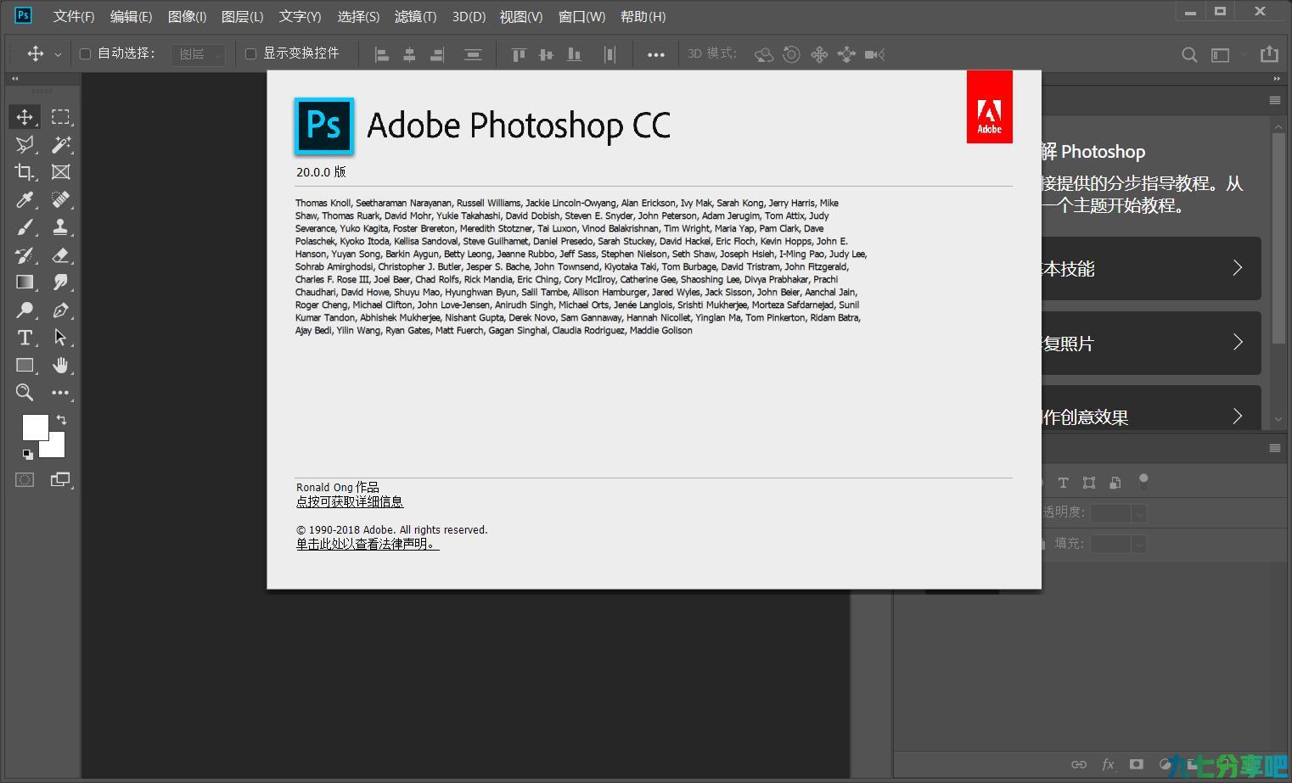The width and height of the screenshot is (1292, 783).
Task: Open the 图层 auto-select dropdown
Action: coord(199,54)
